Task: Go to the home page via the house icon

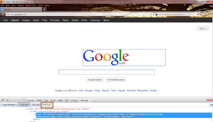Action: coord(203,14)
